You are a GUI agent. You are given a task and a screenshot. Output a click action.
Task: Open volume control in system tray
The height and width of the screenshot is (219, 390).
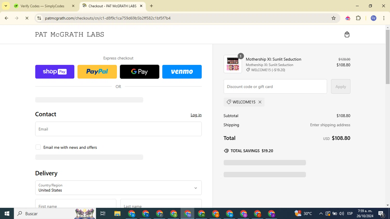point(342,214)
